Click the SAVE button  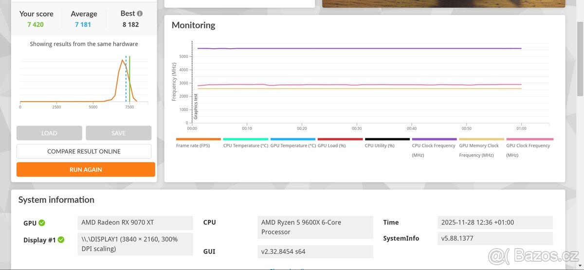tap(118, 133)
